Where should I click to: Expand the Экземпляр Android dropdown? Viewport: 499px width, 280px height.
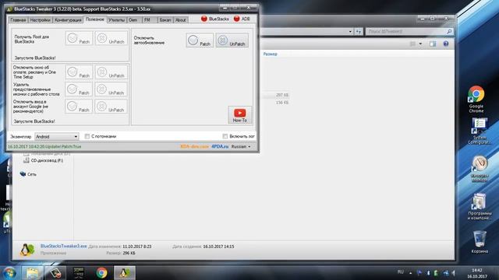tap(57, 137)
